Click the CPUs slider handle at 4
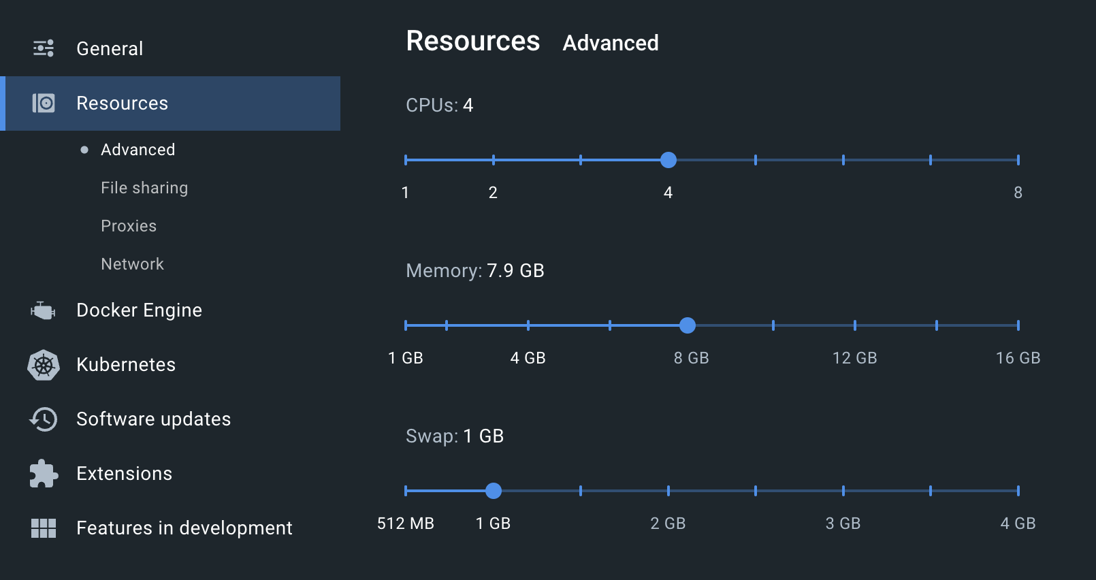The width and height of the screenshot is (1096, 580). (x=668, y=160)
